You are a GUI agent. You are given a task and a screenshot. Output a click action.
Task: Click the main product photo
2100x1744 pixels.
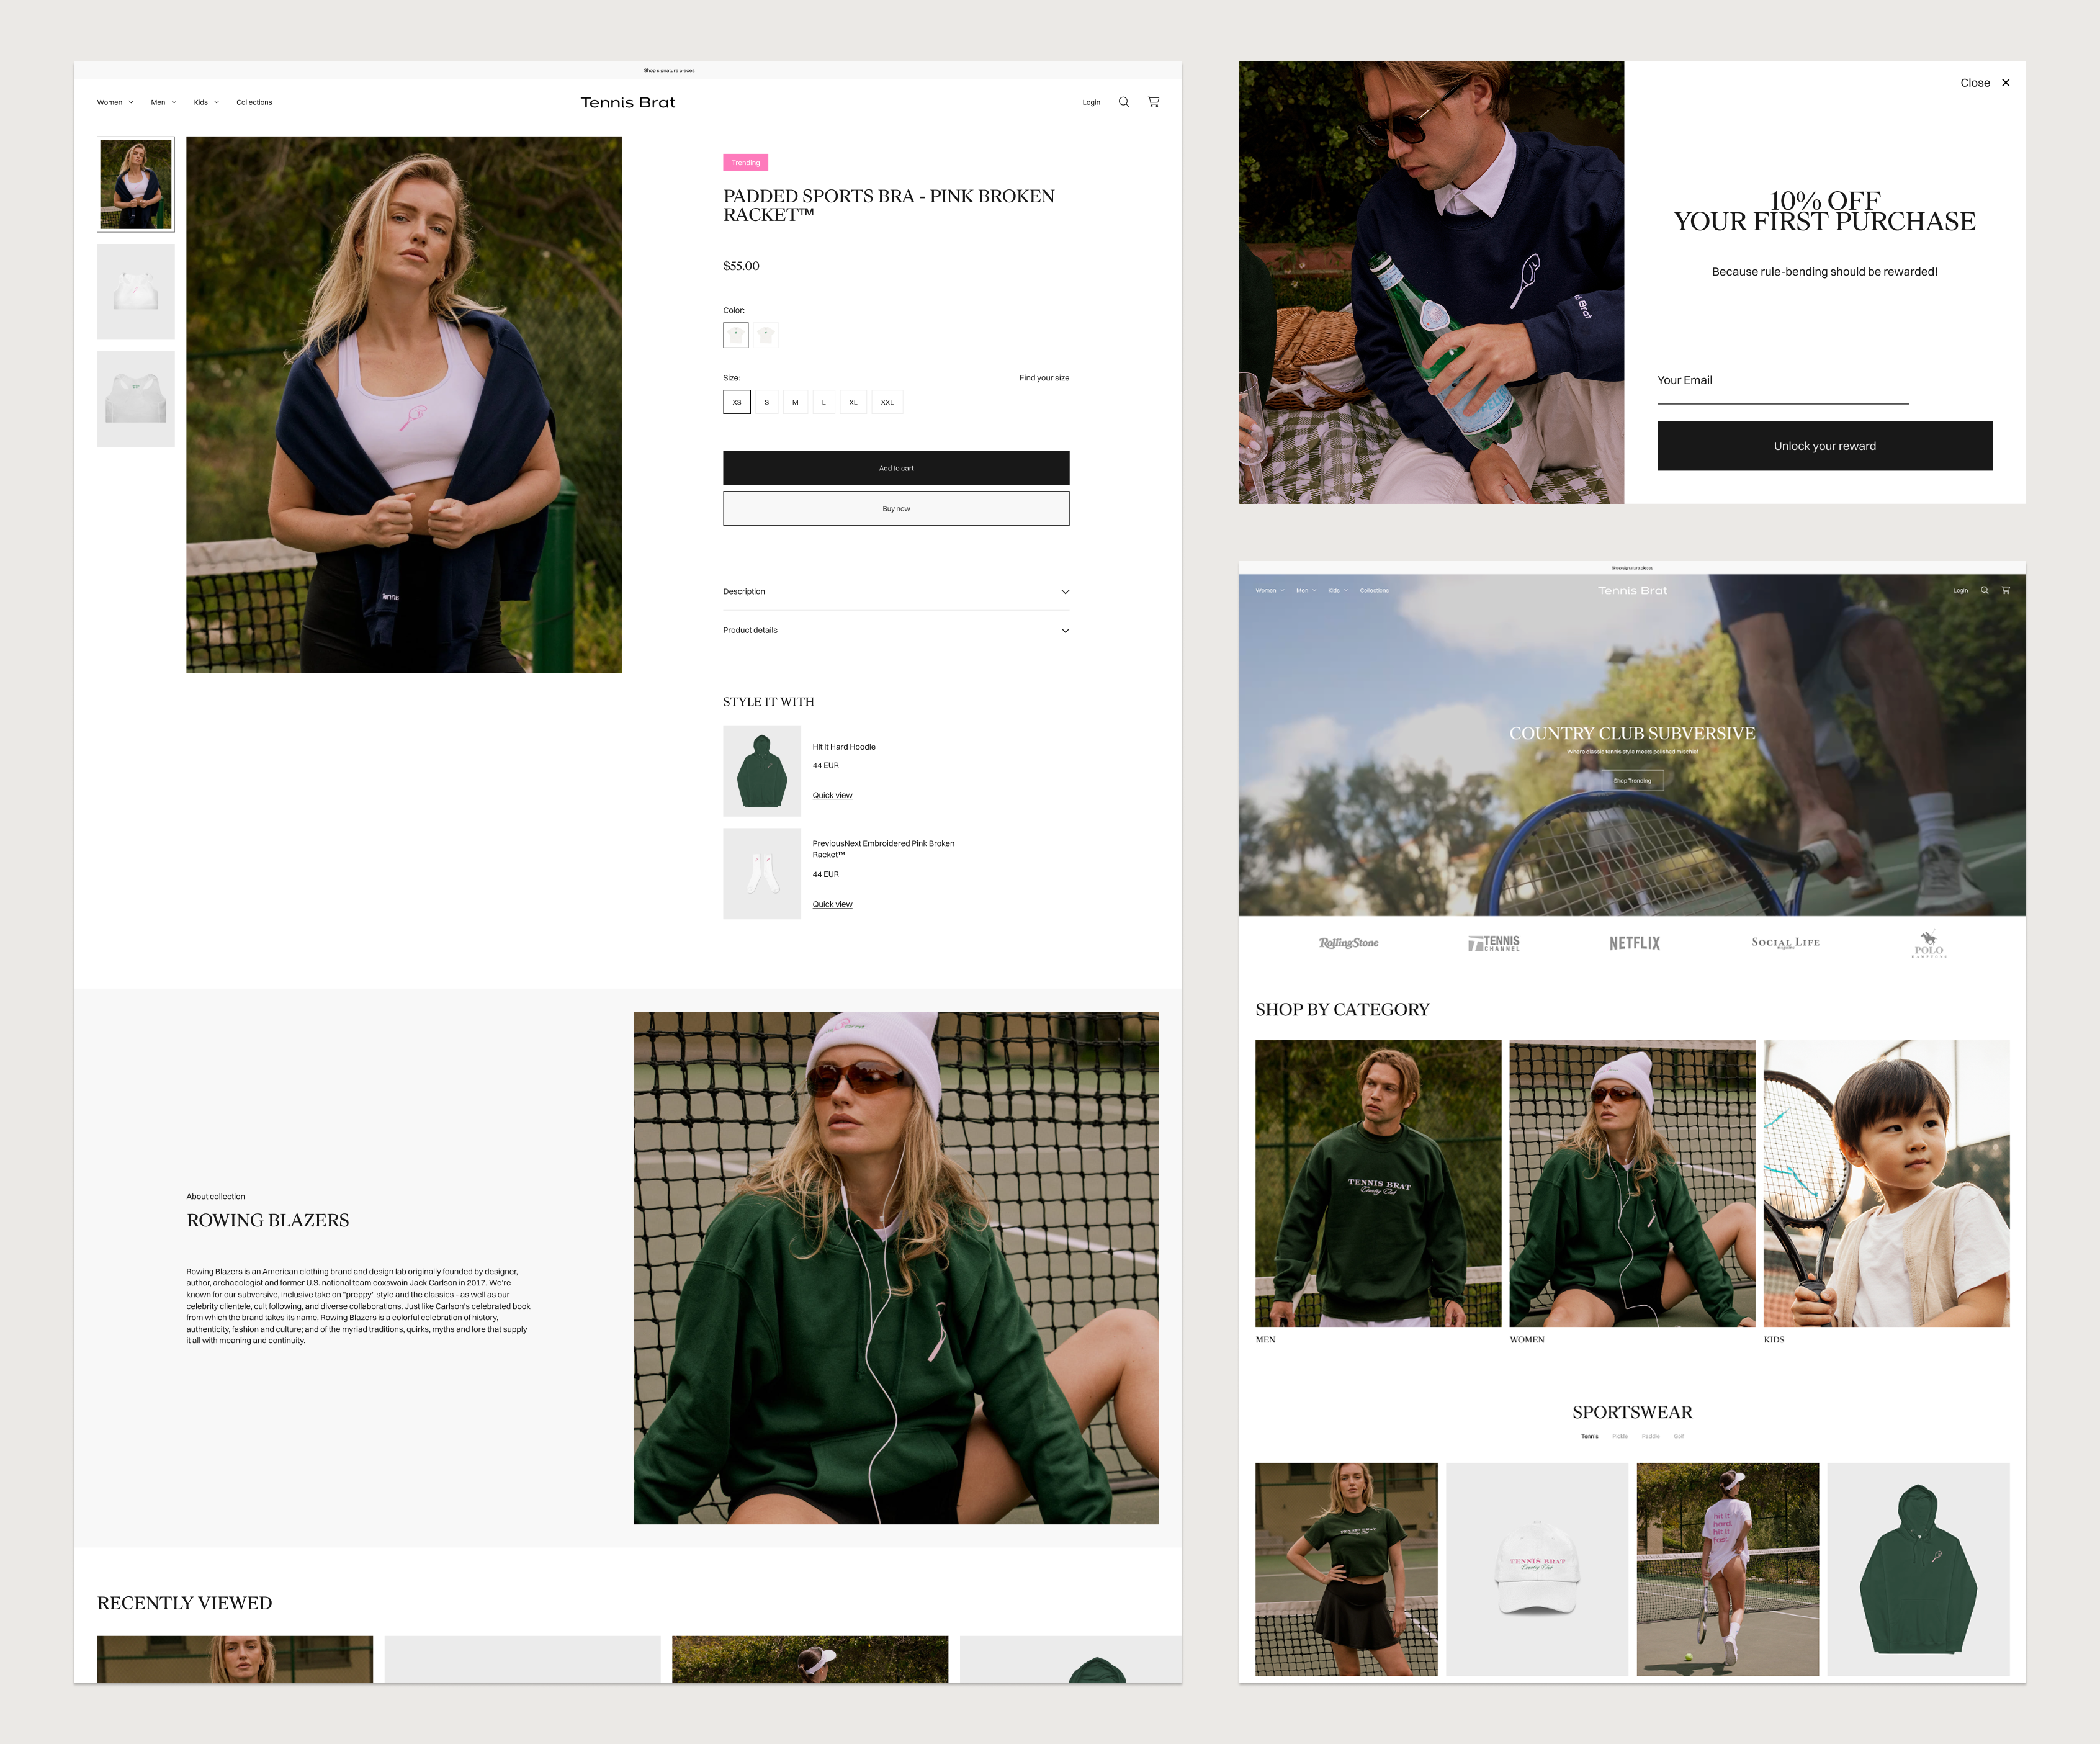point(404,405)
